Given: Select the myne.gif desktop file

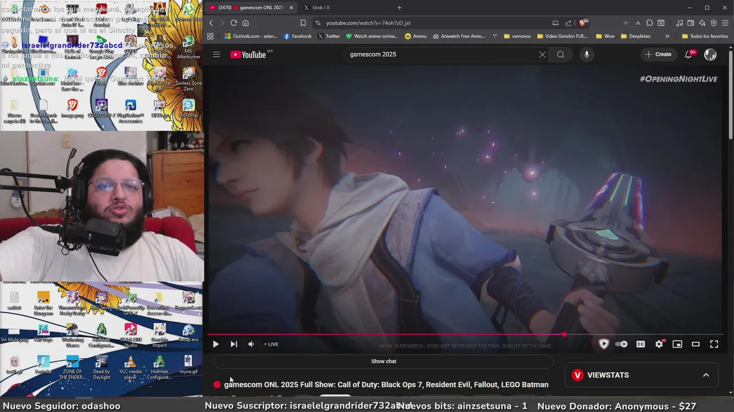Looking at the screenshot, I should coord(188,364).
